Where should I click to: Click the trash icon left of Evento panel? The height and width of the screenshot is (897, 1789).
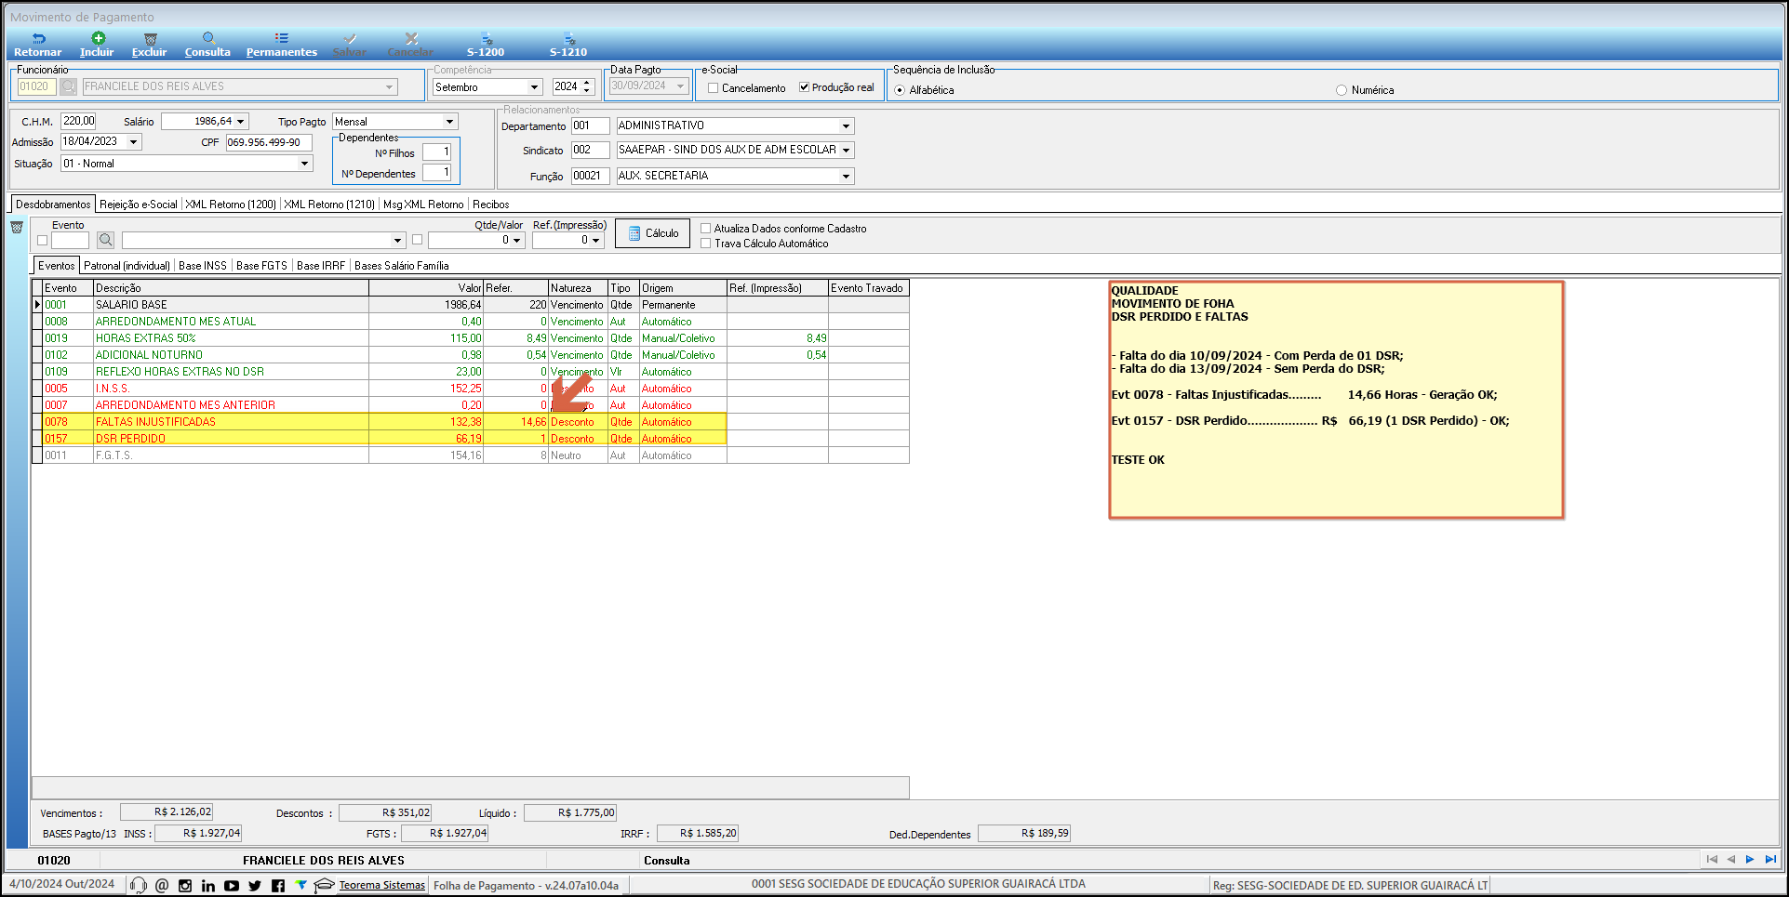[x=17, y=228]
